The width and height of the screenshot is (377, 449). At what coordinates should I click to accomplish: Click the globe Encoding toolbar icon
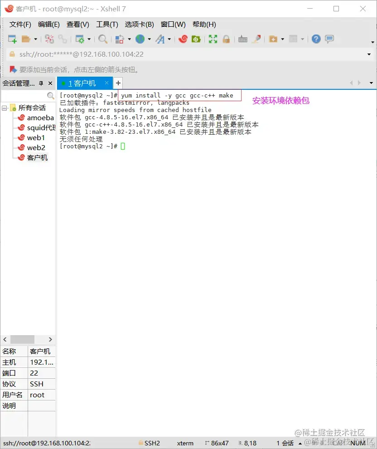140,39
